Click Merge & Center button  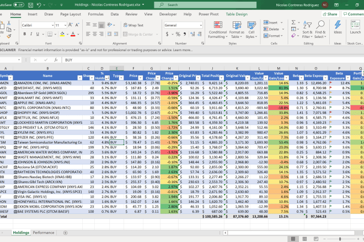pos(138,34)
